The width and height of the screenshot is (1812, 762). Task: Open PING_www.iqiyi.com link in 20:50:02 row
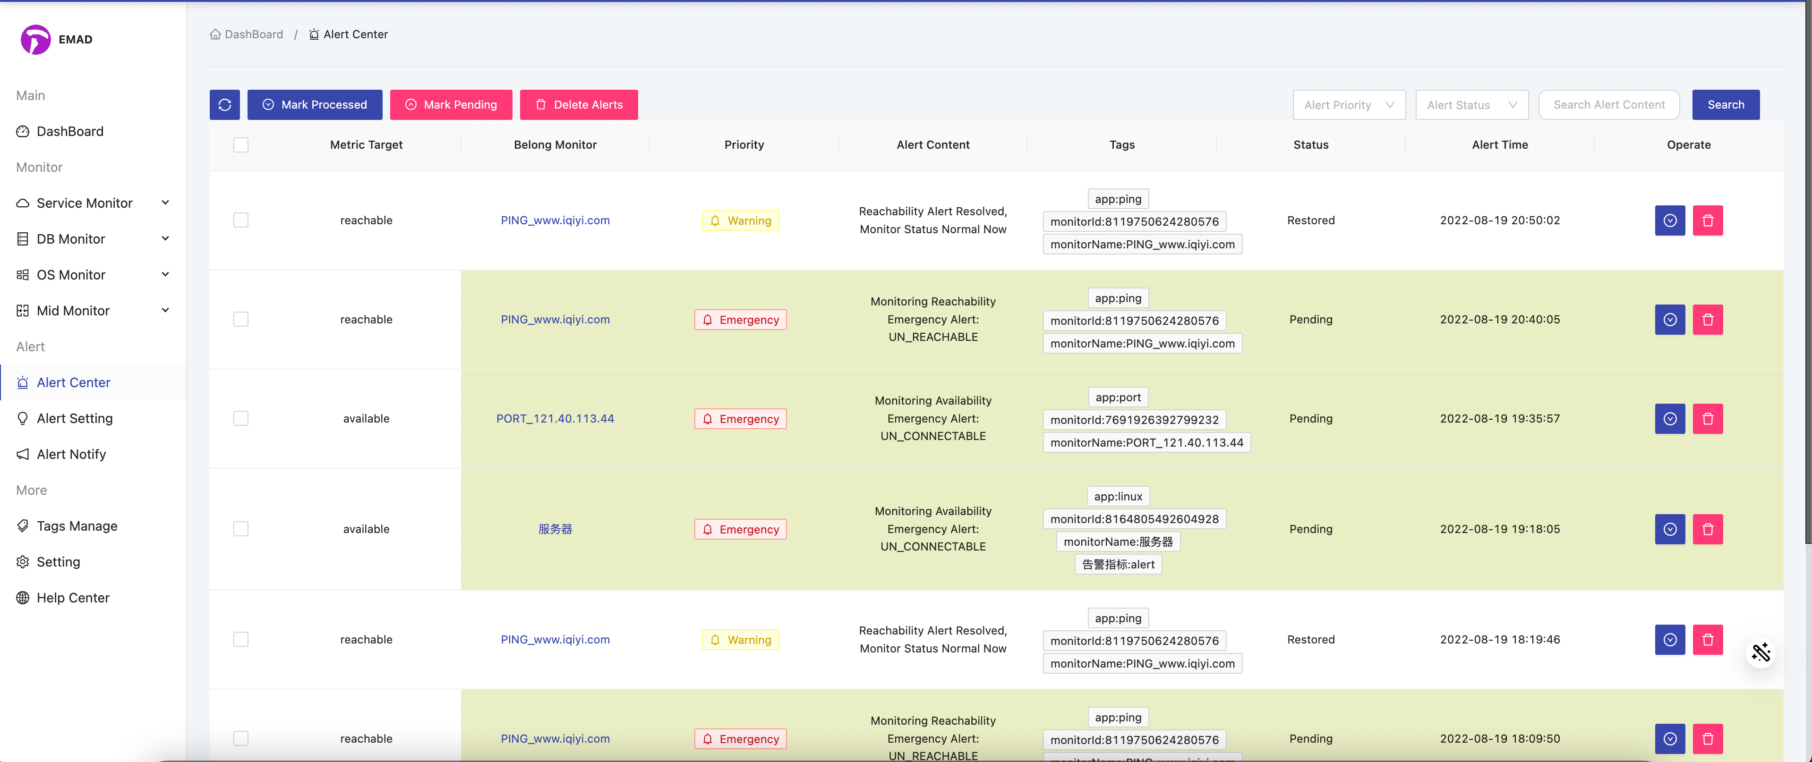[555, 220]
